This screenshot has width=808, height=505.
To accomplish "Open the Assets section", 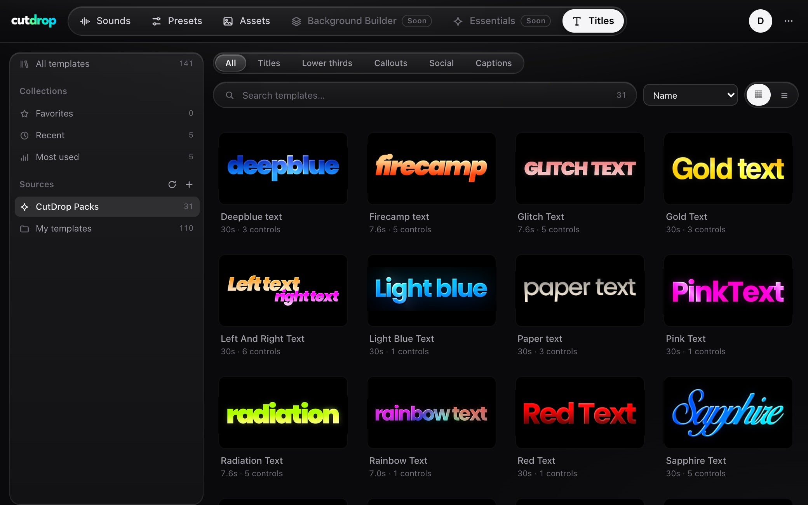I will pos(246,21).
